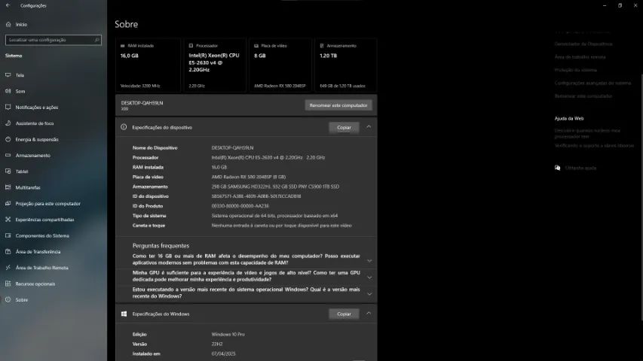The height and width of the screenshot is (361, 643).
Task: Click the power icon beside Energia & suspensão
Action: [x=8, y=139]
